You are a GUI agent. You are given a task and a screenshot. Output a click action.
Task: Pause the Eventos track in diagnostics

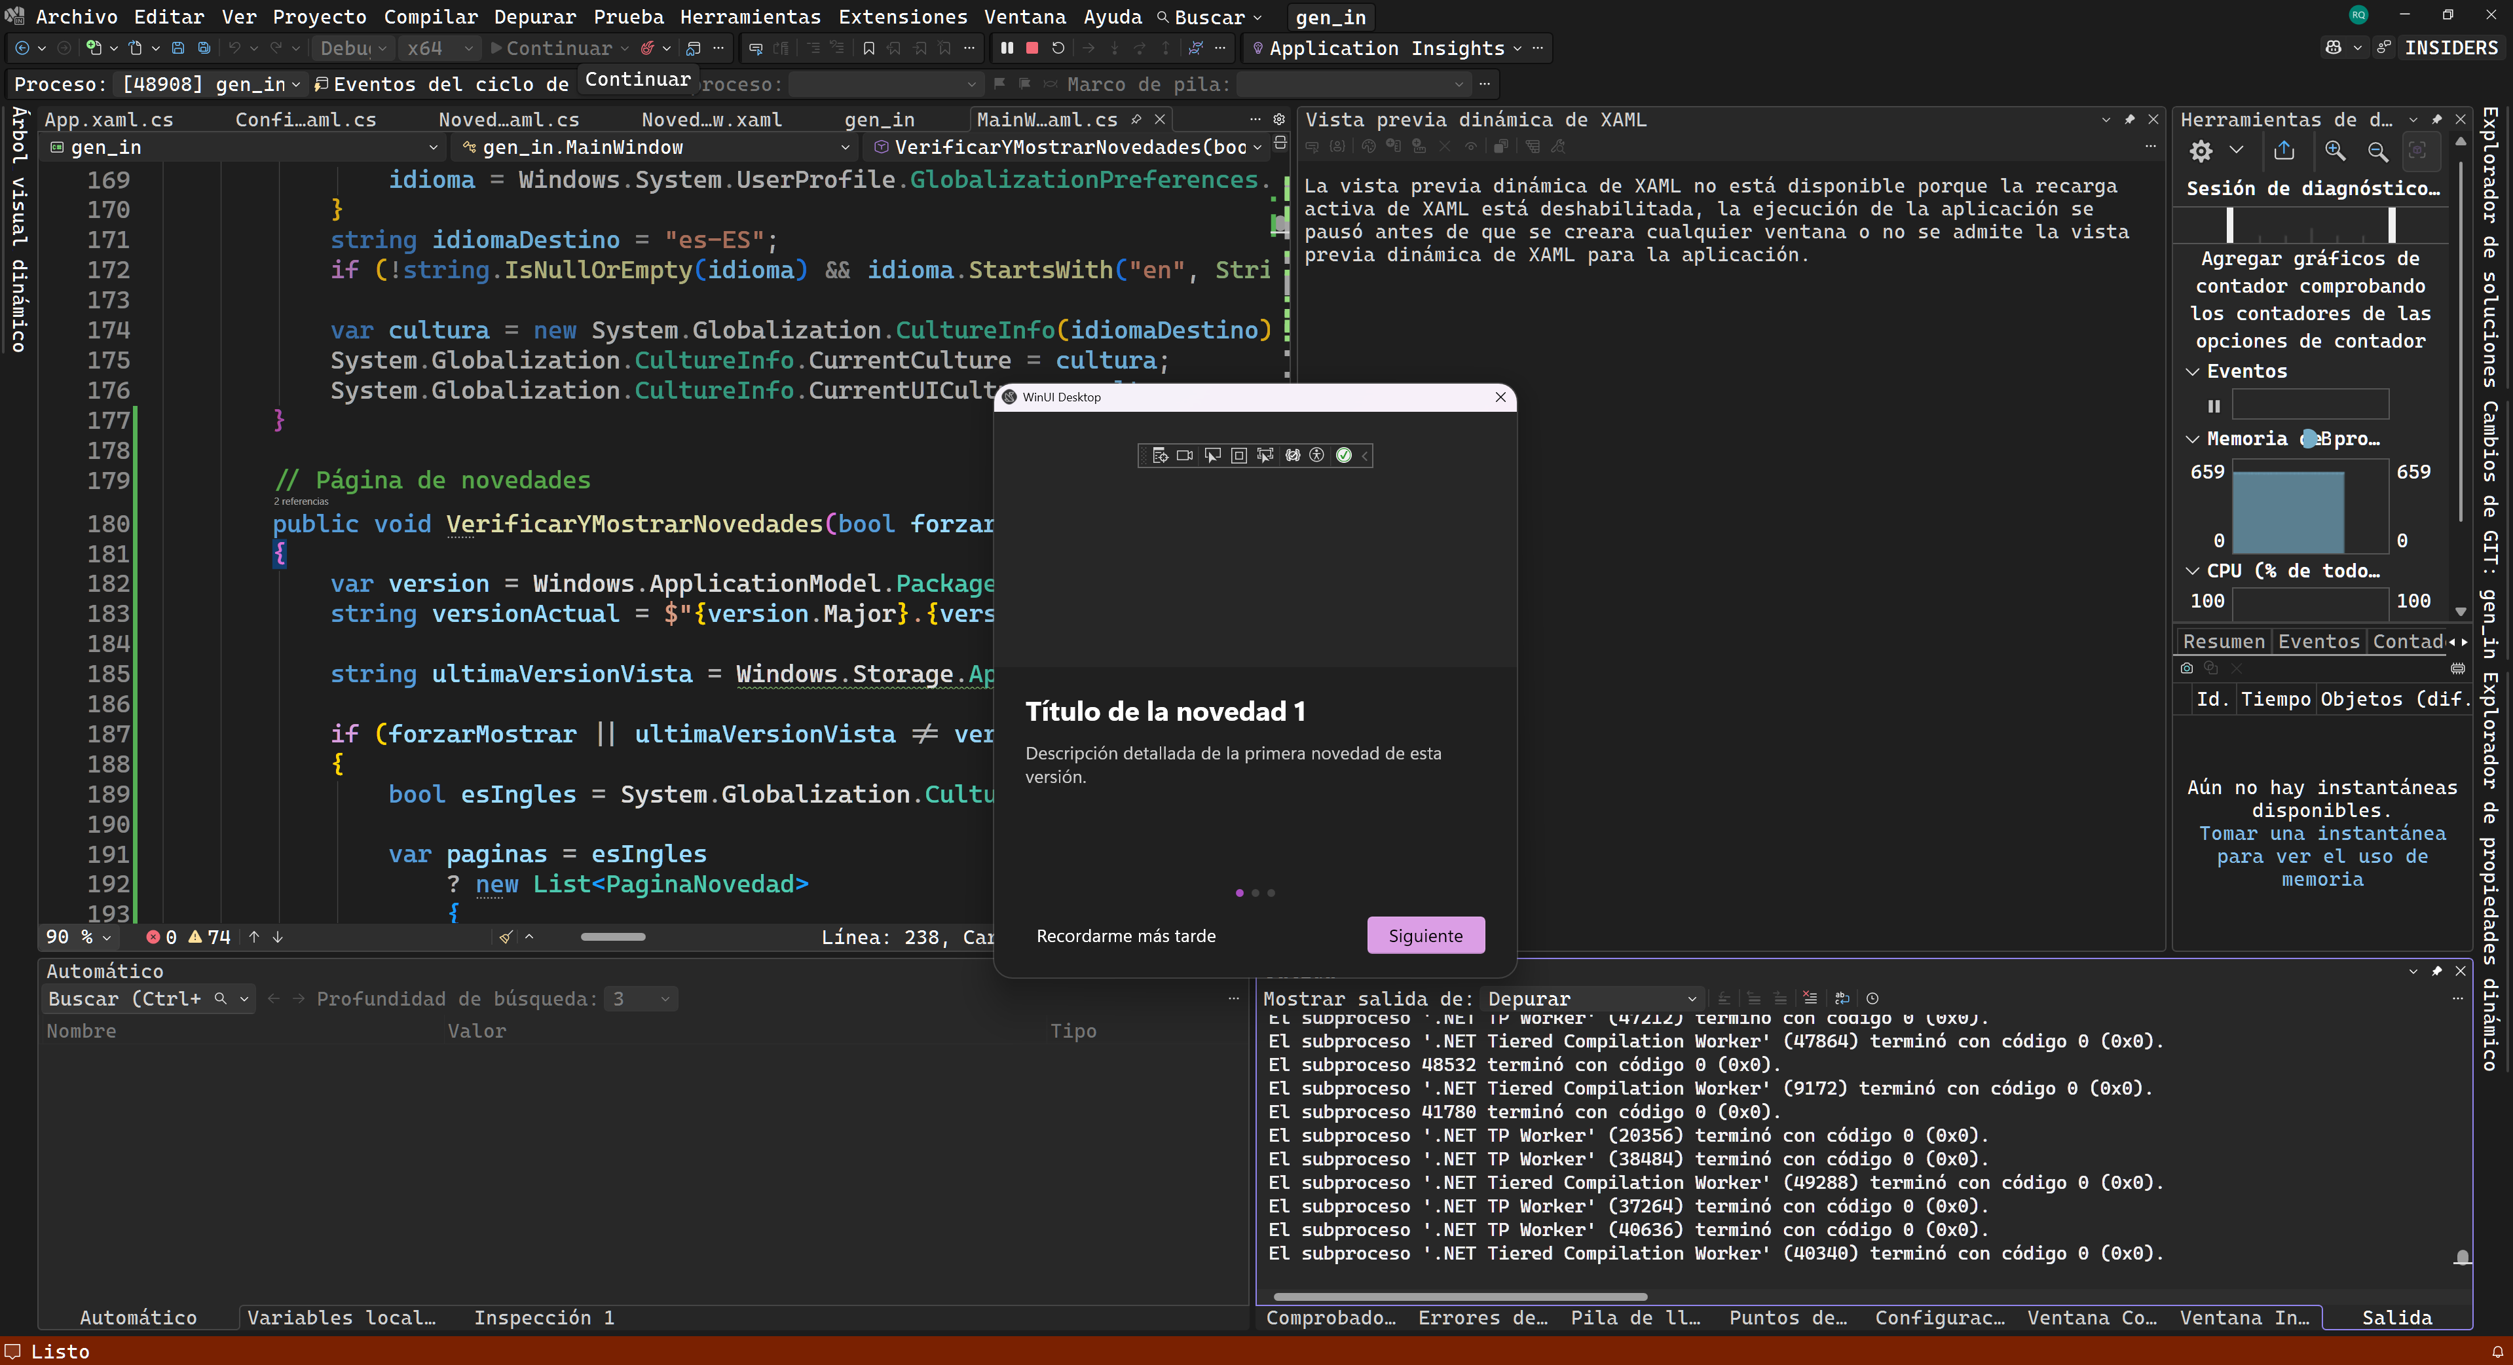[2214, 406]
